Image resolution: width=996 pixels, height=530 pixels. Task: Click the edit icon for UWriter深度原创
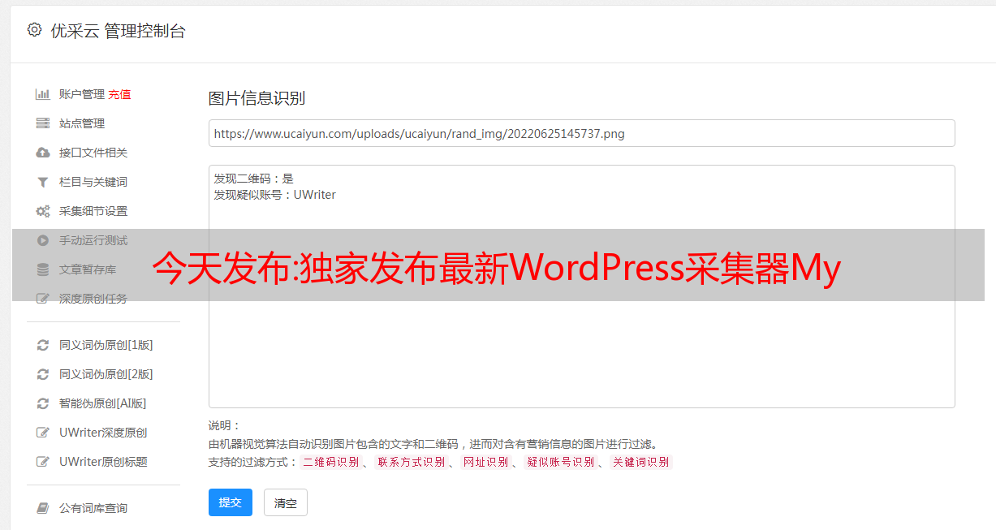(43, 433)
